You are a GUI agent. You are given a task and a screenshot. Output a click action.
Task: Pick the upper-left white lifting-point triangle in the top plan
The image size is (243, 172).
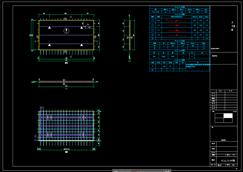point(49,28)
